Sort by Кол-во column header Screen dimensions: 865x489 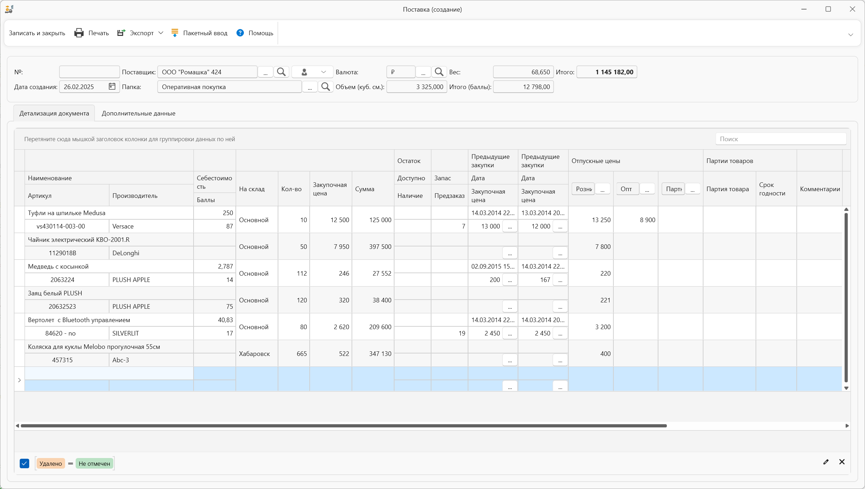[294, 189]
